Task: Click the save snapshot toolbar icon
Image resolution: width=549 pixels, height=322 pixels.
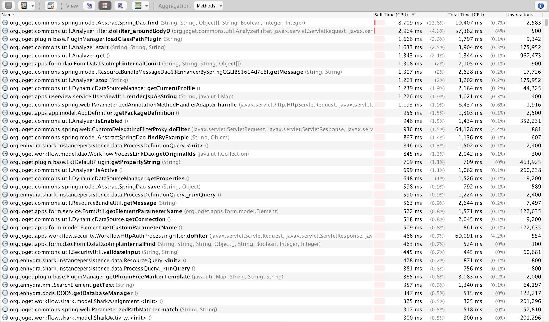Action: coord(9,5)
